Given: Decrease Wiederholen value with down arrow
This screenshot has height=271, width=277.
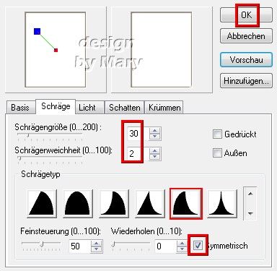Looking at the screenshot, I should pyautogui.click(x=182, y=249).
